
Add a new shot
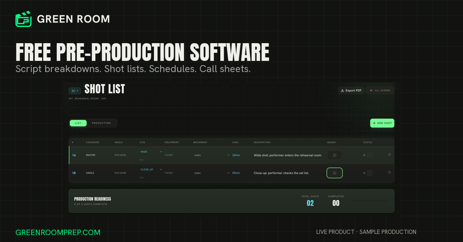coord(382,123)
